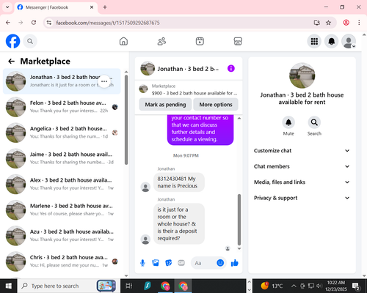Open Task View on the taskbar
This screenshot has height=293, width=367.
pos(128,286)
